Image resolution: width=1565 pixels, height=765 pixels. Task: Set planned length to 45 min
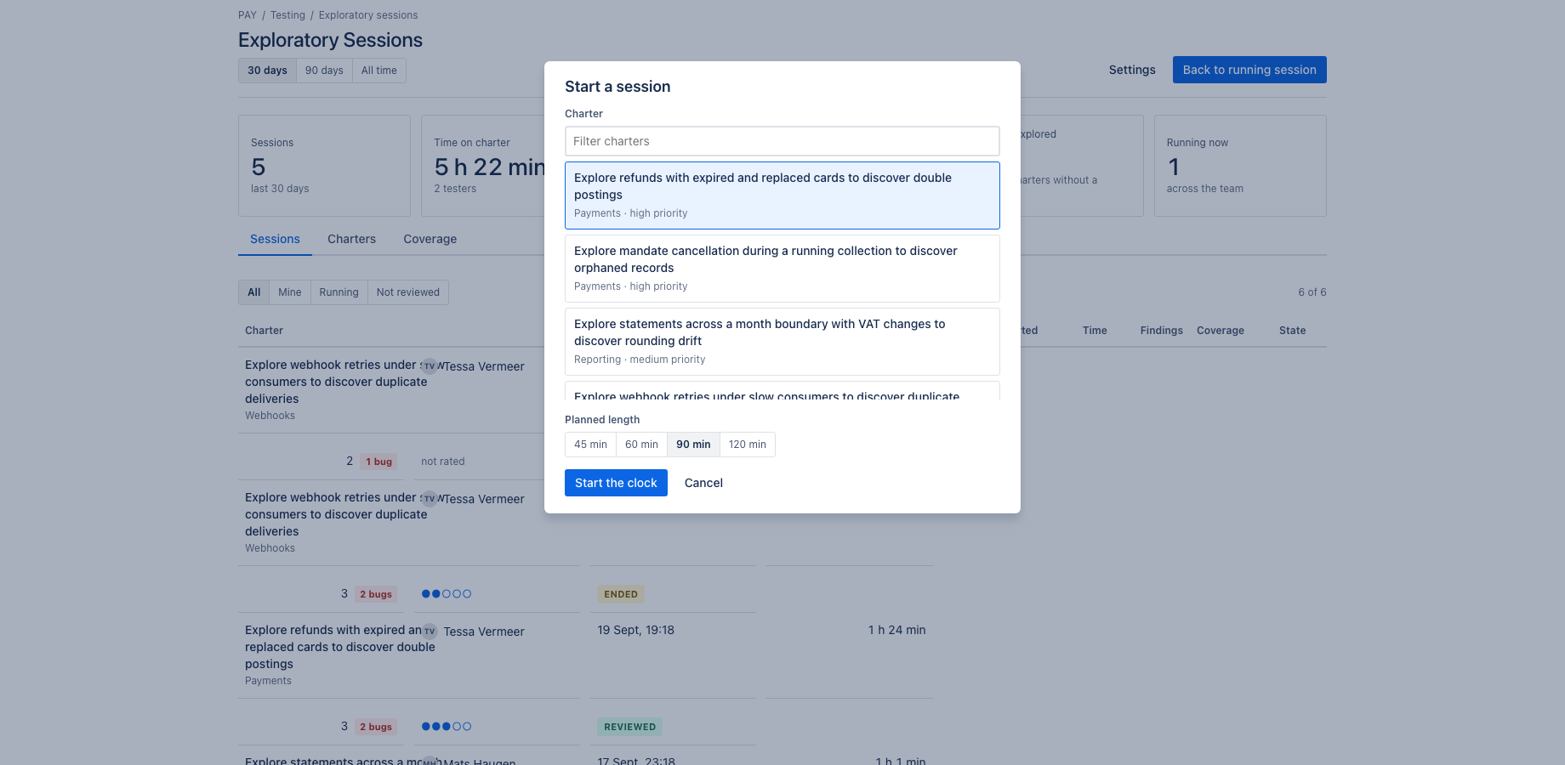click(590, 445)
